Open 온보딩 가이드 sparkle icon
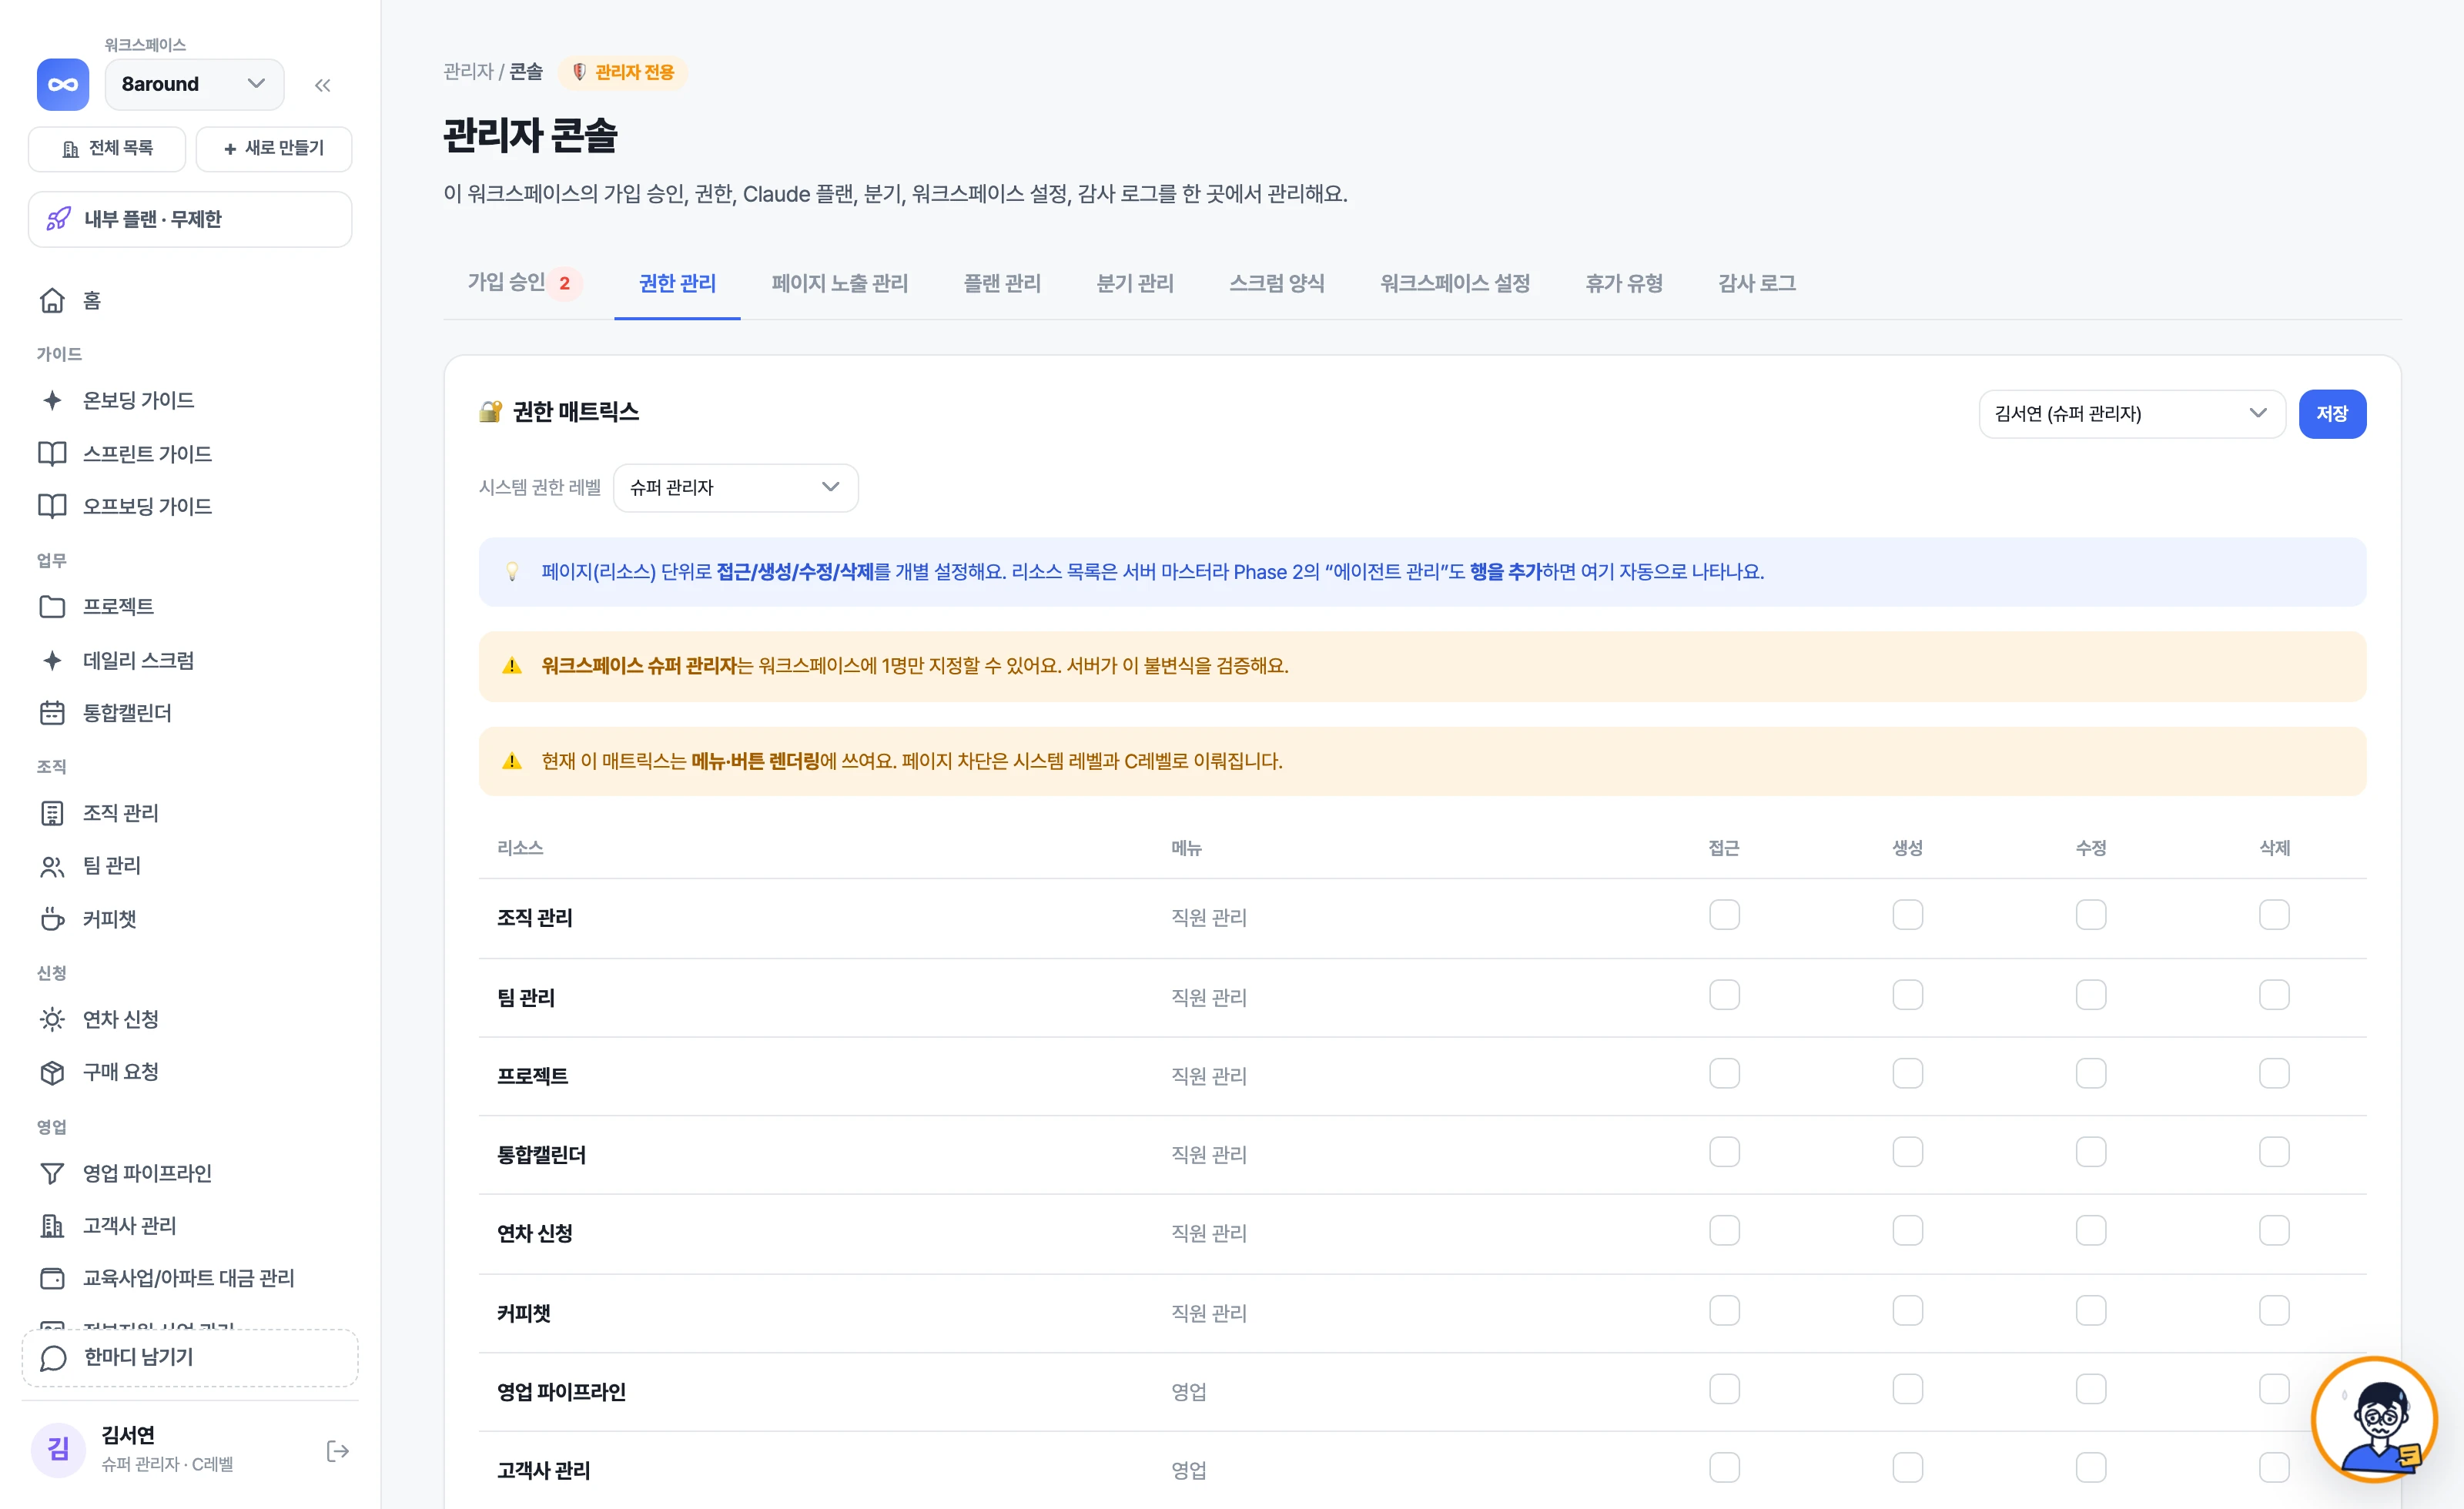The height and width of the screenshot is (1509, 2464). [x=52, y=400]
